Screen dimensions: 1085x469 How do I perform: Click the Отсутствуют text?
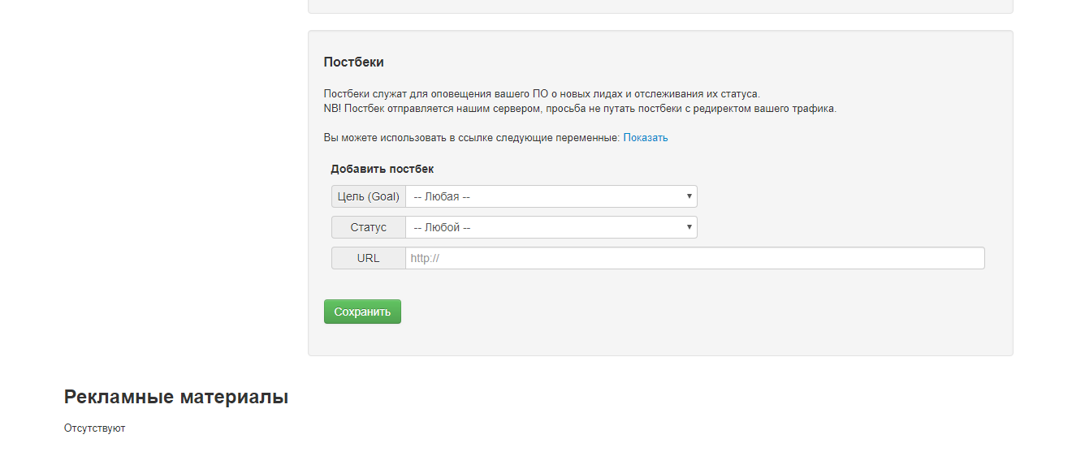point(94,428)
